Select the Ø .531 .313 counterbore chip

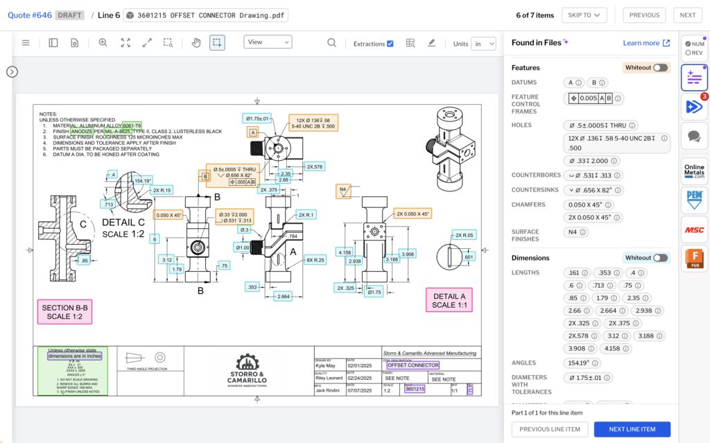[594, 175]
